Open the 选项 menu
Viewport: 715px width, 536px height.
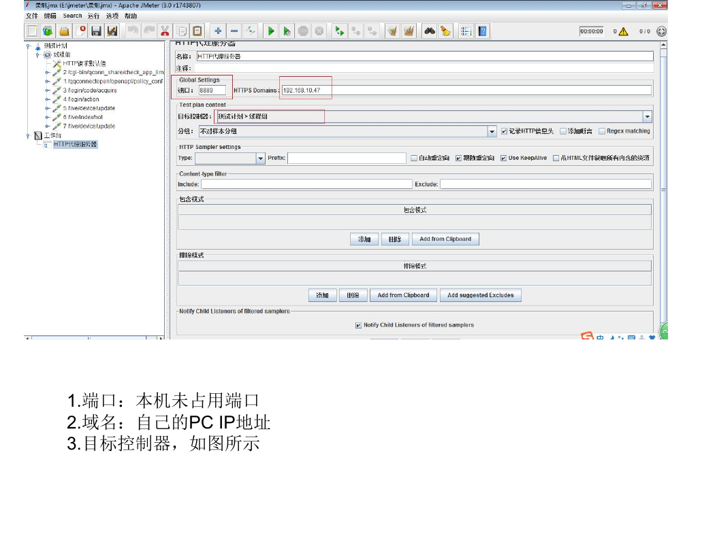(112, 16)
